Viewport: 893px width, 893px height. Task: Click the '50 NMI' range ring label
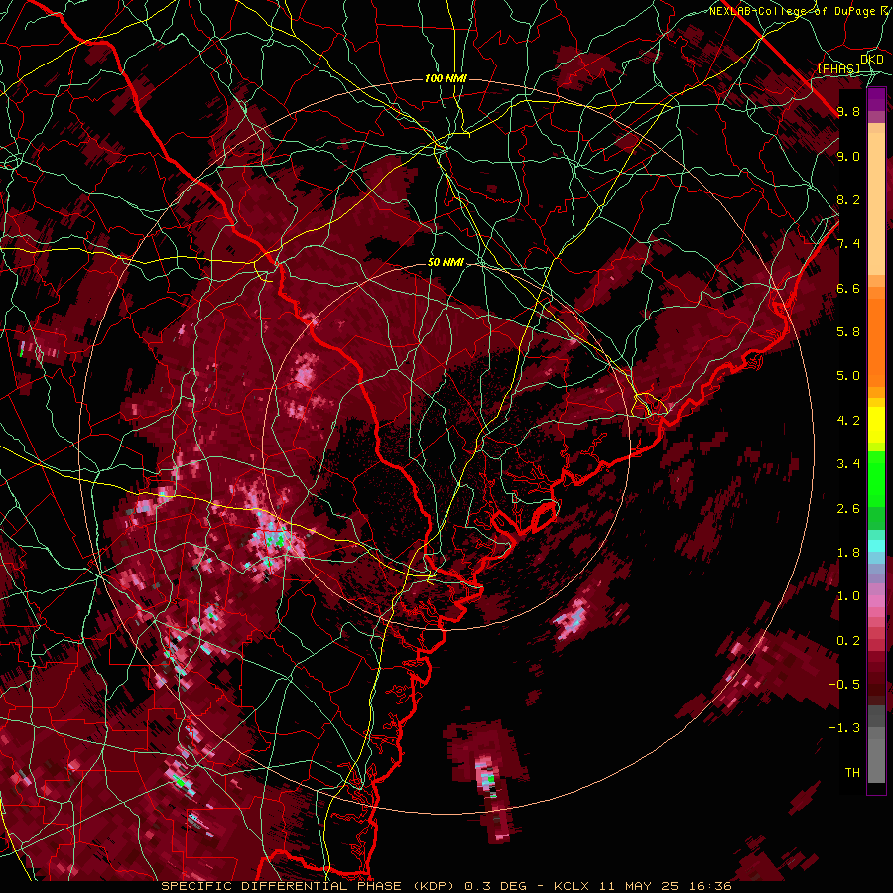pos(446,263)
